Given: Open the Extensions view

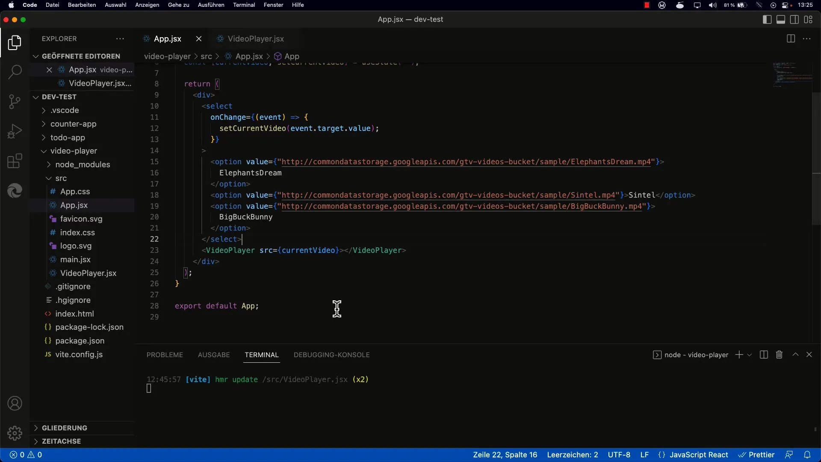Looking at the screenshot, I should tap(15, 161).
